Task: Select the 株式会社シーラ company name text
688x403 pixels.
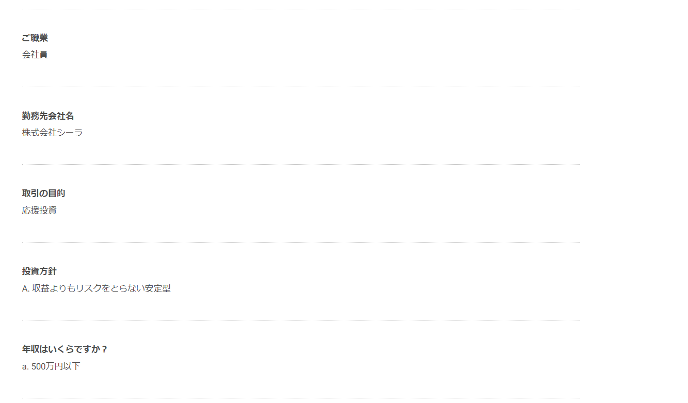Action: click(53, 133)
